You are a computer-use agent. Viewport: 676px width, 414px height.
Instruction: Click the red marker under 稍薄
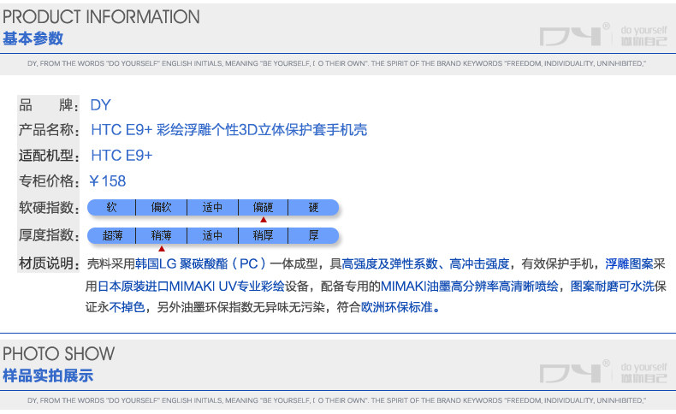coord(162,249)
